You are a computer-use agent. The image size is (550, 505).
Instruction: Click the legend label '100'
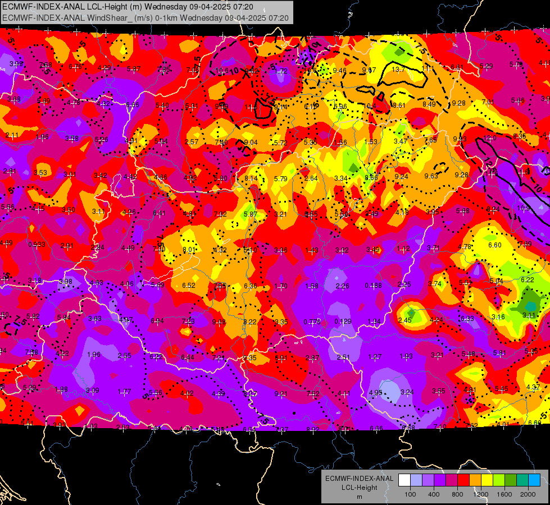(410, 494)
